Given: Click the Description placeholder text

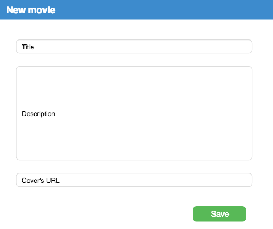Looking at the screenshot, I should [38, 114].
